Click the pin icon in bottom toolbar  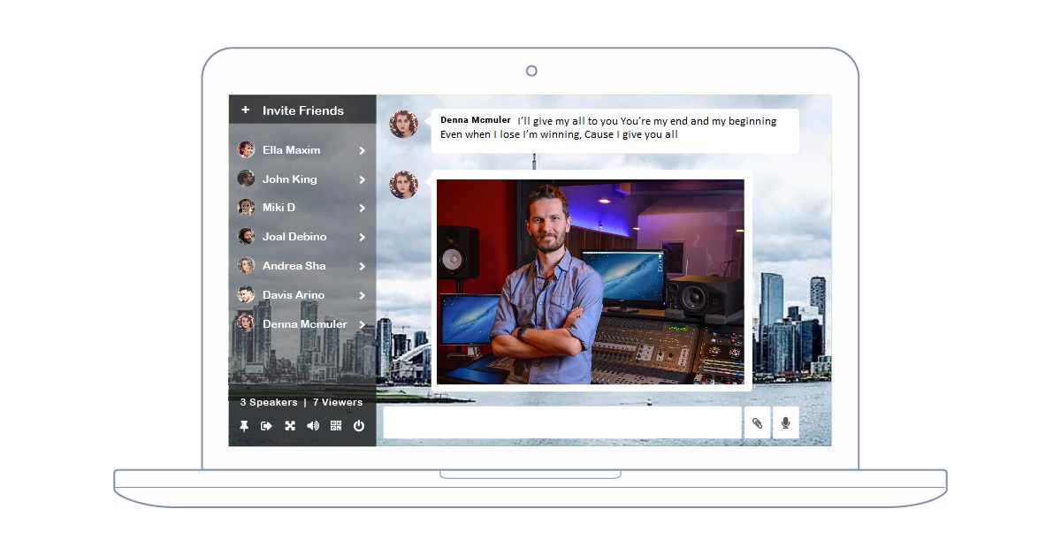[244, 426]
